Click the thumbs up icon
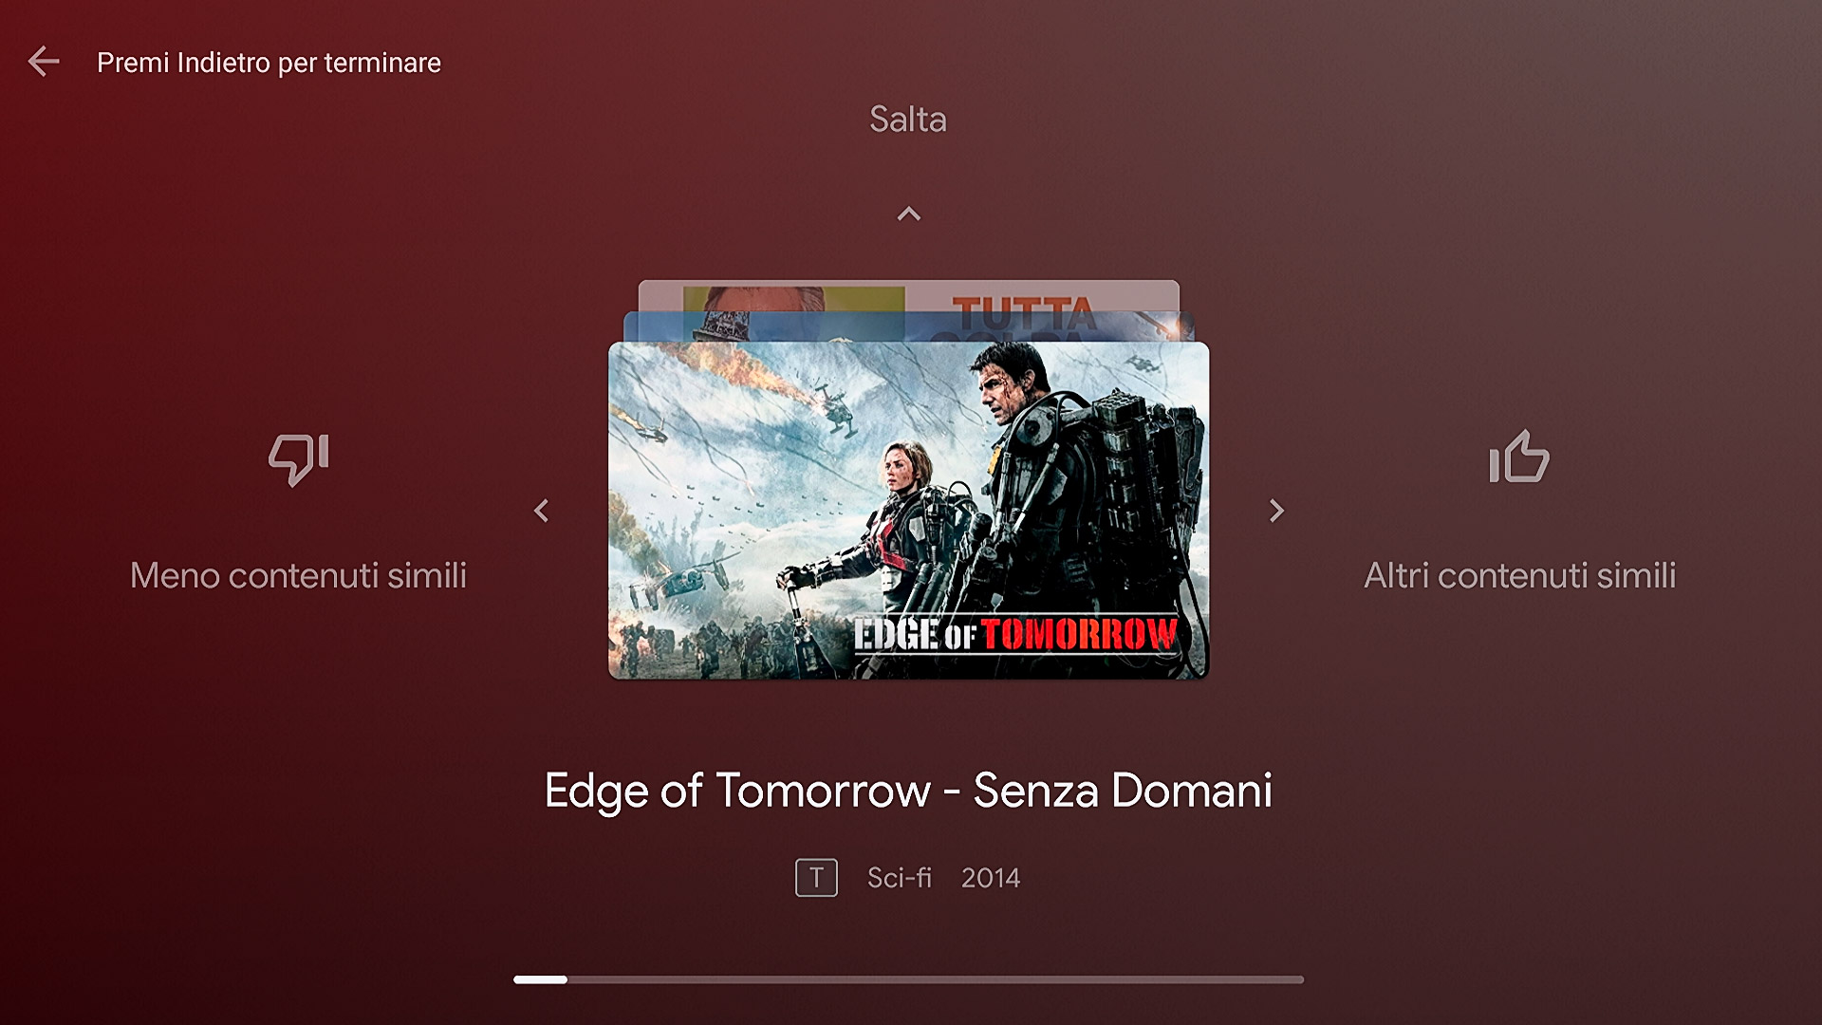Image resolution: width=1822 pixels, height=1025 pixels. coord(1519,457)
